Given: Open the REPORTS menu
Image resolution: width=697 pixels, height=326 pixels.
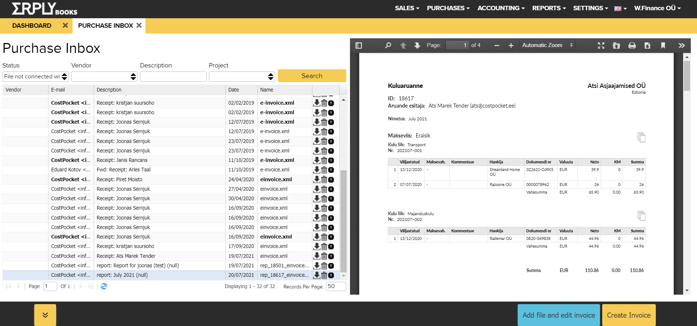Looking at the screenshot, I should click(x=549, y=8).
